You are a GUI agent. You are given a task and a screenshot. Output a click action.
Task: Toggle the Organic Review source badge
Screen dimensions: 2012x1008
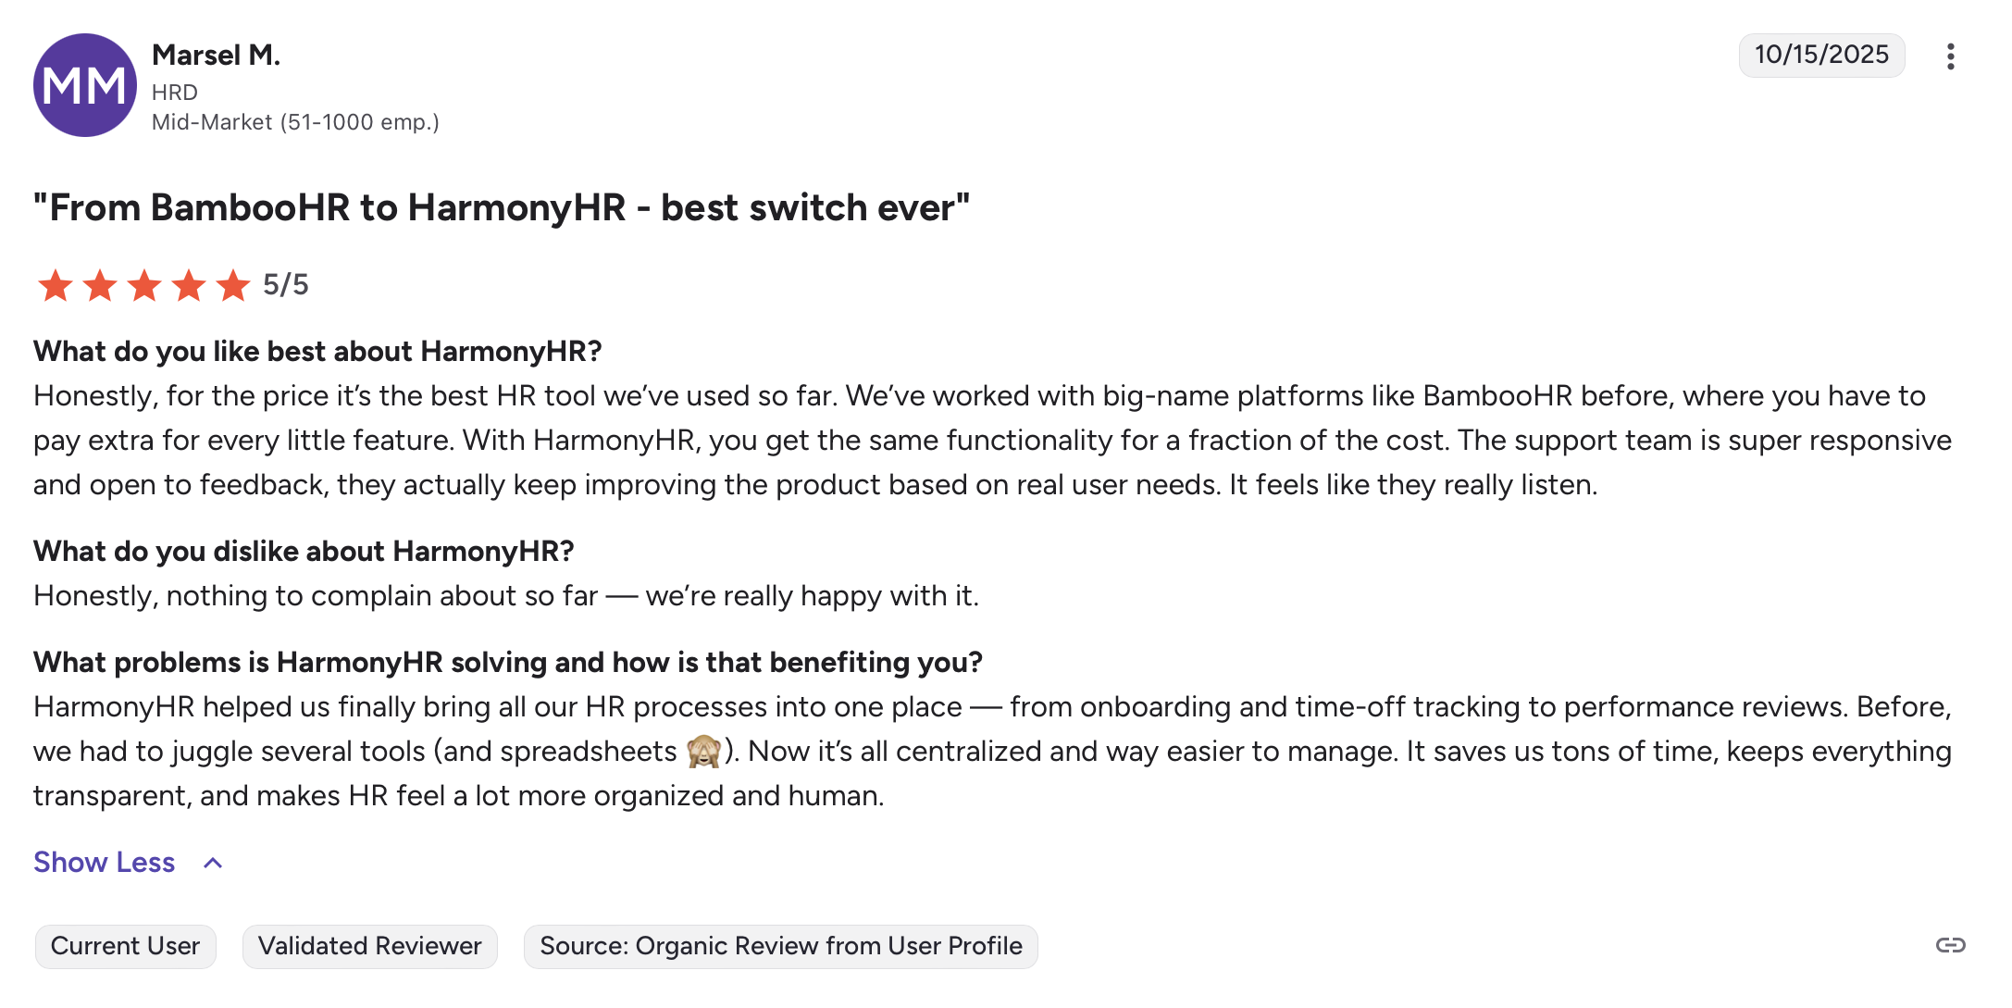pos(780,946)
